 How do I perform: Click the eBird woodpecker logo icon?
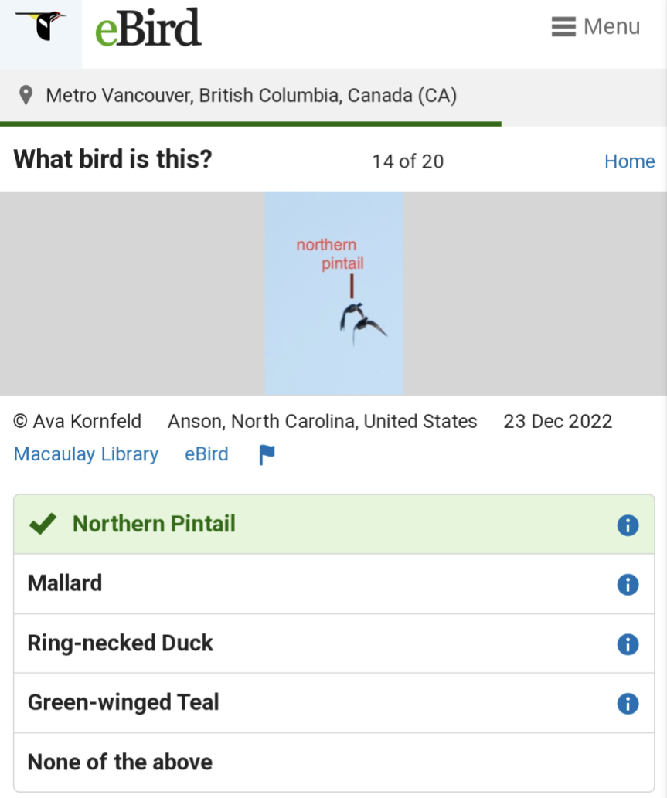click(41, 28)
